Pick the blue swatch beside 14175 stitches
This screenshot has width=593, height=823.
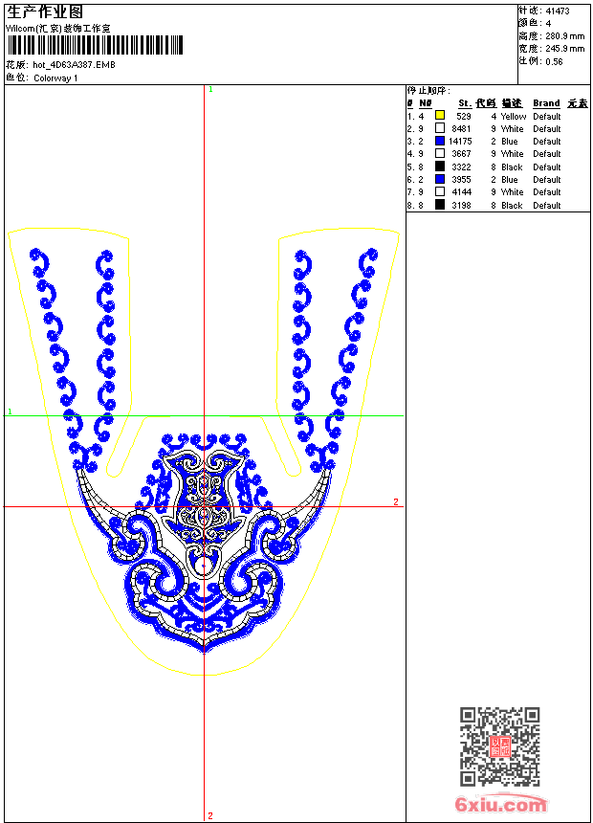click(440, 141)
